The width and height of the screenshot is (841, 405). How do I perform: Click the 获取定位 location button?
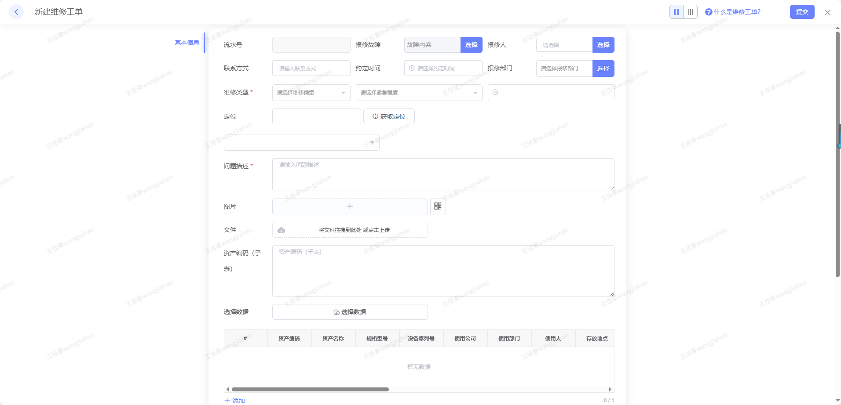click(x=389, y=116)
